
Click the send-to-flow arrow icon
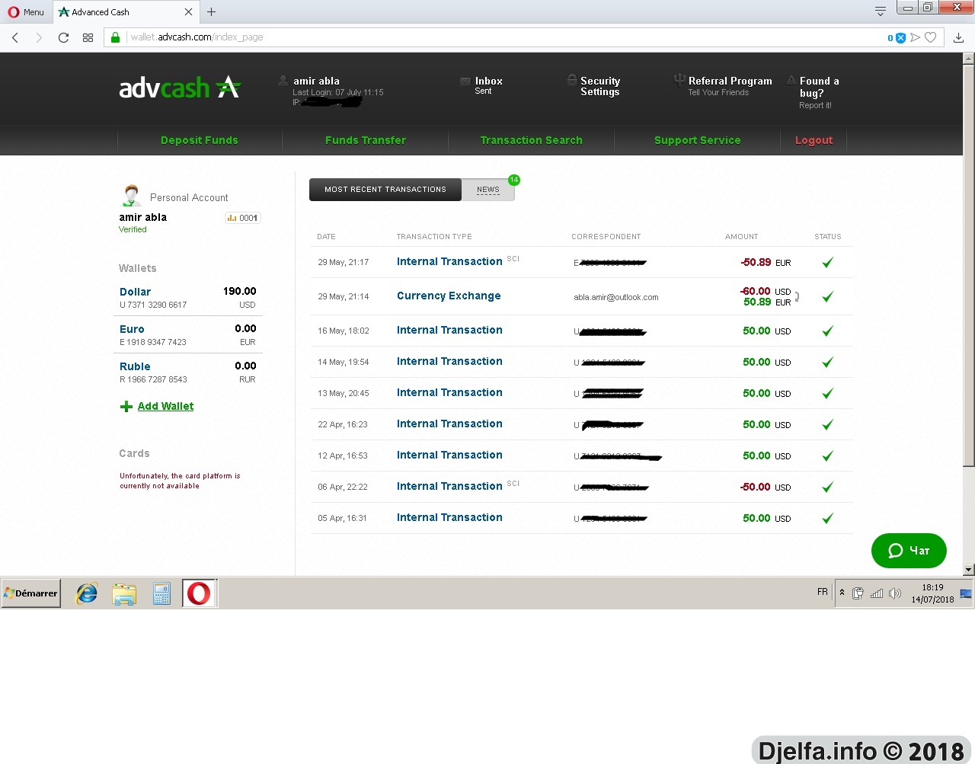click(x=916, y=37)
